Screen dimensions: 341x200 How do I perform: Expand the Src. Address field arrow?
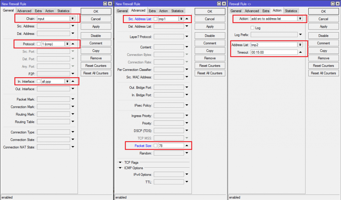pyautogui.click(x=73, y=26)
